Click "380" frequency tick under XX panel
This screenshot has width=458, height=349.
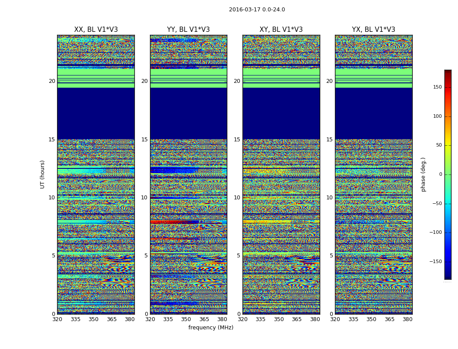(x=130, y=319)
